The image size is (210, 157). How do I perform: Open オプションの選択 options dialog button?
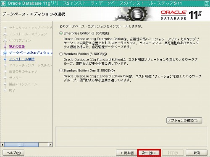click(184, 120)
